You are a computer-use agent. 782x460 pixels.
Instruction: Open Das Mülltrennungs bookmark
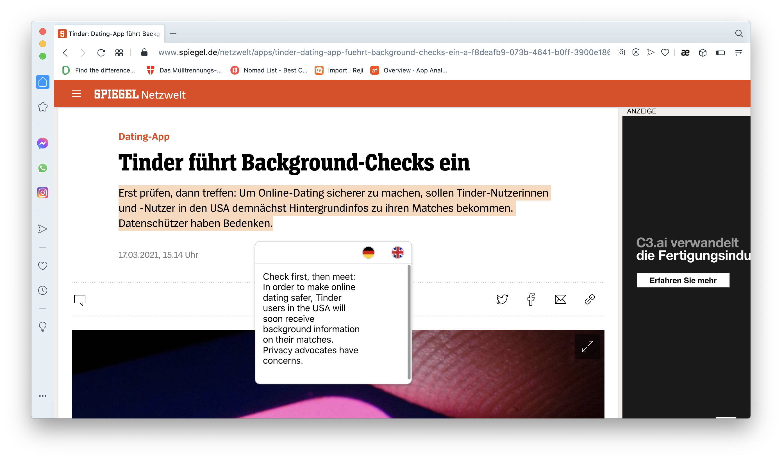pos(184,70)
